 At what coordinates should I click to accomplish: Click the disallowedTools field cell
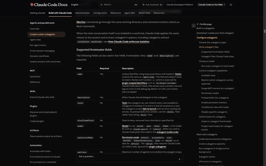click(x=86, y=121)
